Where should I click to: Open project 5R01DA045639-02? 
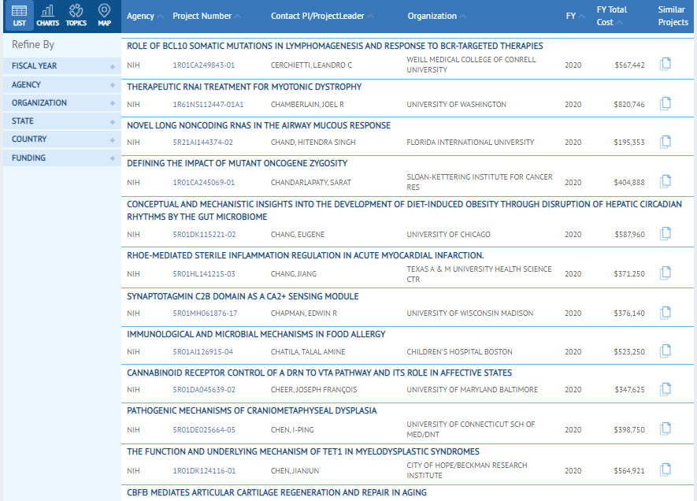coord(204,389)
